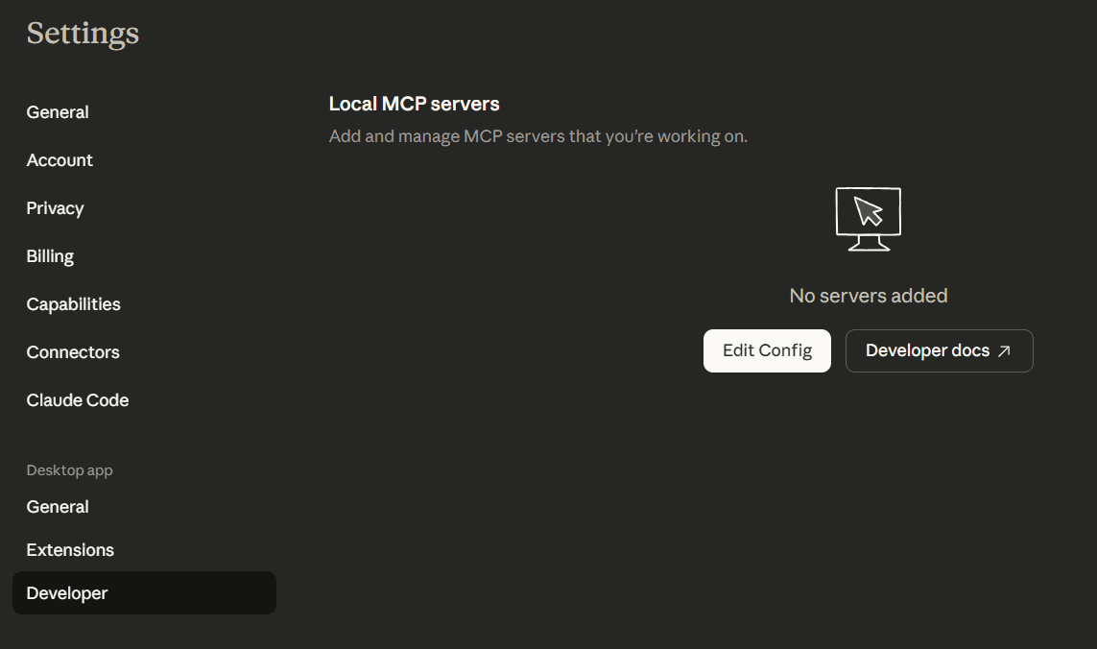Open the Developer docs link button

(x=938, y=351)
